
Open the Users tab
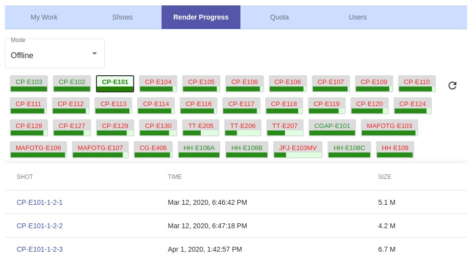(357, 17)
